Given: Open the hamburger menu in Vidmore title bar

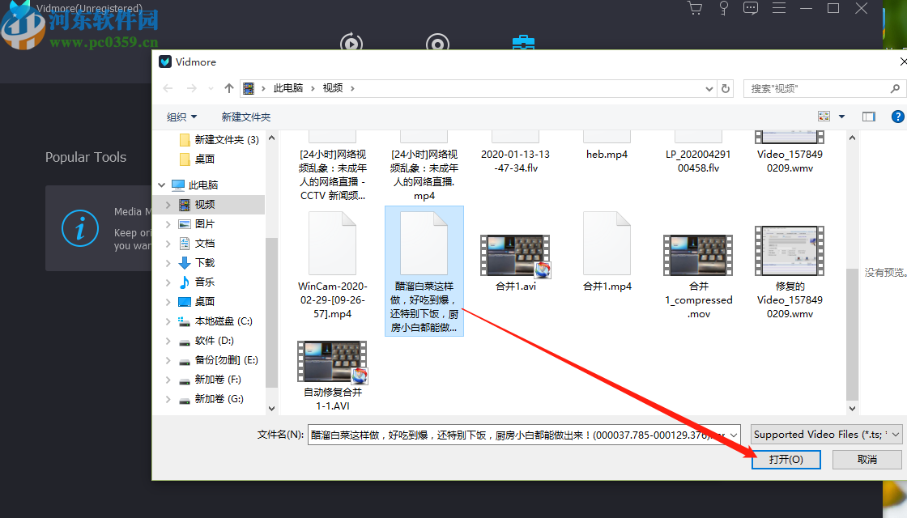Looking at the screenshot, I should click(x=779, y=8).
